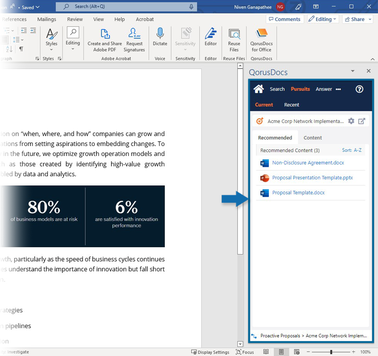
Task: Switch to Web Layout view
Action: click(x=297, y=352)
